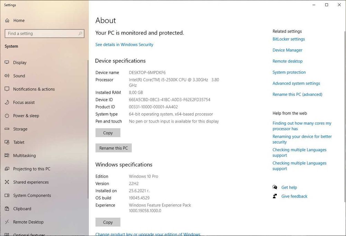The height and width of the screenshot is (236, 346).
Task: Open Finding out how many cores link
Action: coord(302,126)
